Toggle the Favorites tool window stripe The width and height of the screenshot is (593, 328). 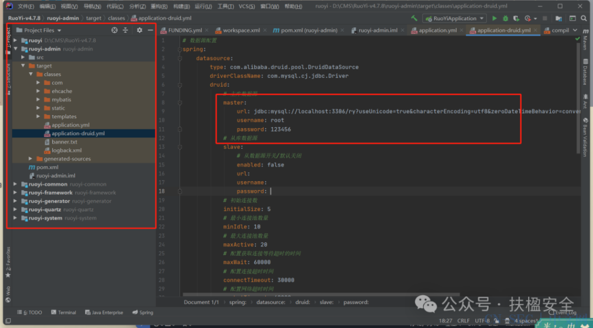tap(8, 262)
